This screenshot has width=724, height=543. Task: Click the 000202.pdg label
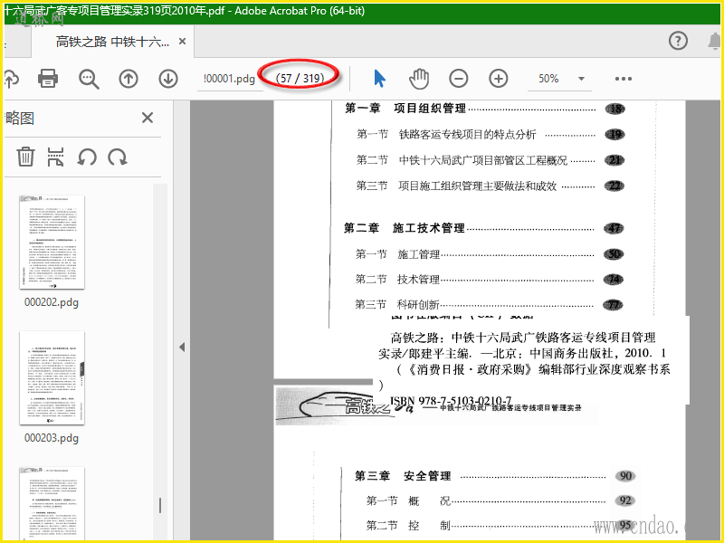pyautogui.click(x=52, y=302)
